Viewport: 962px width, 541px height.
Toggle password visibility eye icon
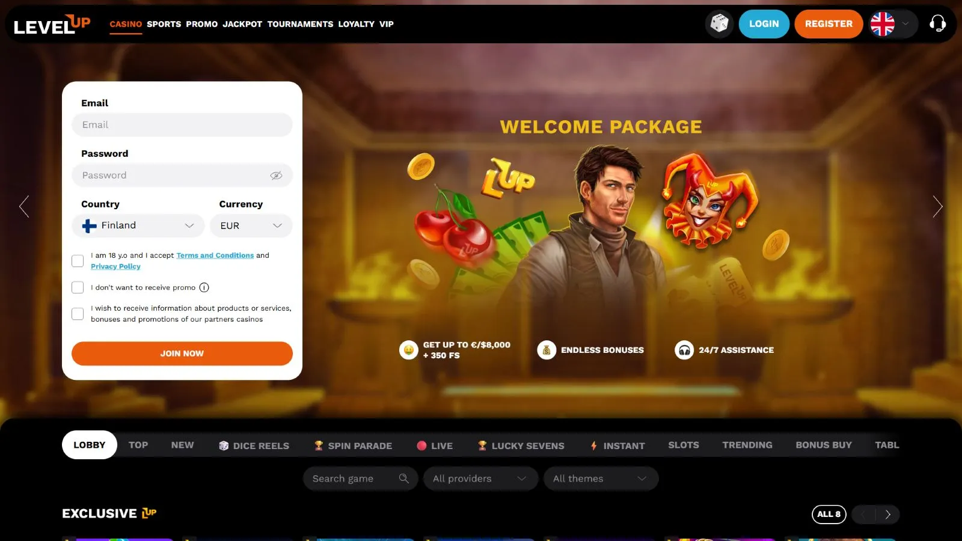(x=276, y=176)
